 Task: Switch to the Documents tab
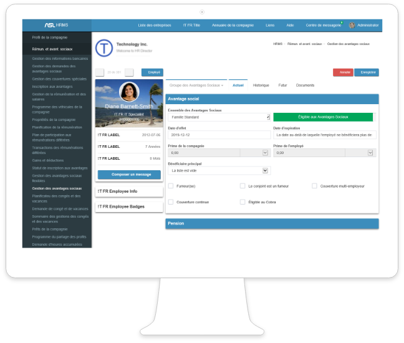click(x=305, y=85)
